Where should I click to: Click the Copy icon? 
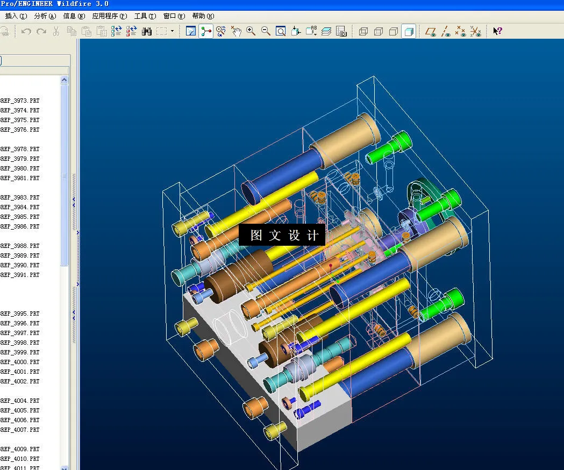point(72,31)
